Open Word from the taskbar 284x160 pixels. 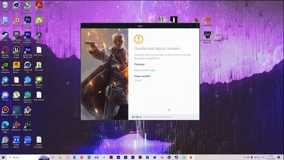click(75, 157)
